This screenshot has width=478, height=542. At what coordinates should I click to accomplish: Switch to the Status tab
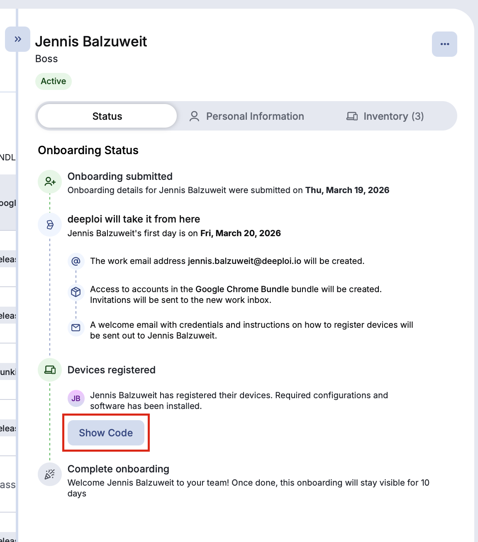point(107,116)
